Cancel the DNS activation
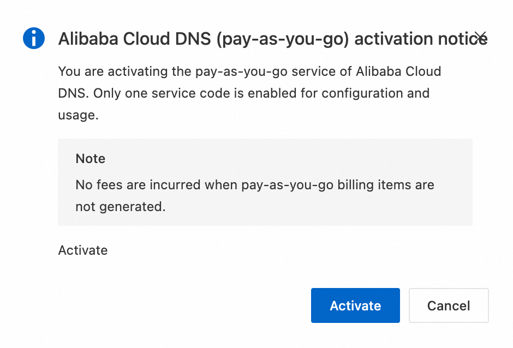This screenshot has width=513, height=348. point(449,305)
